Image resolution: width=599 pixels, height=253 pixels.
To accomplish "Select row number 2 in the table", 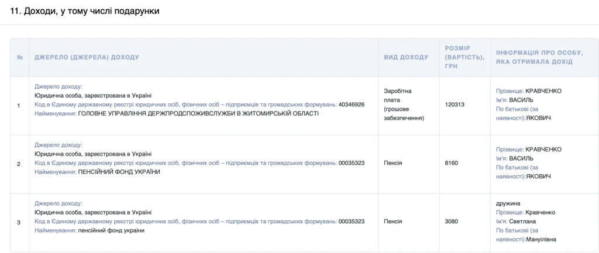I will pyautogui.click(x=19, y=164).
